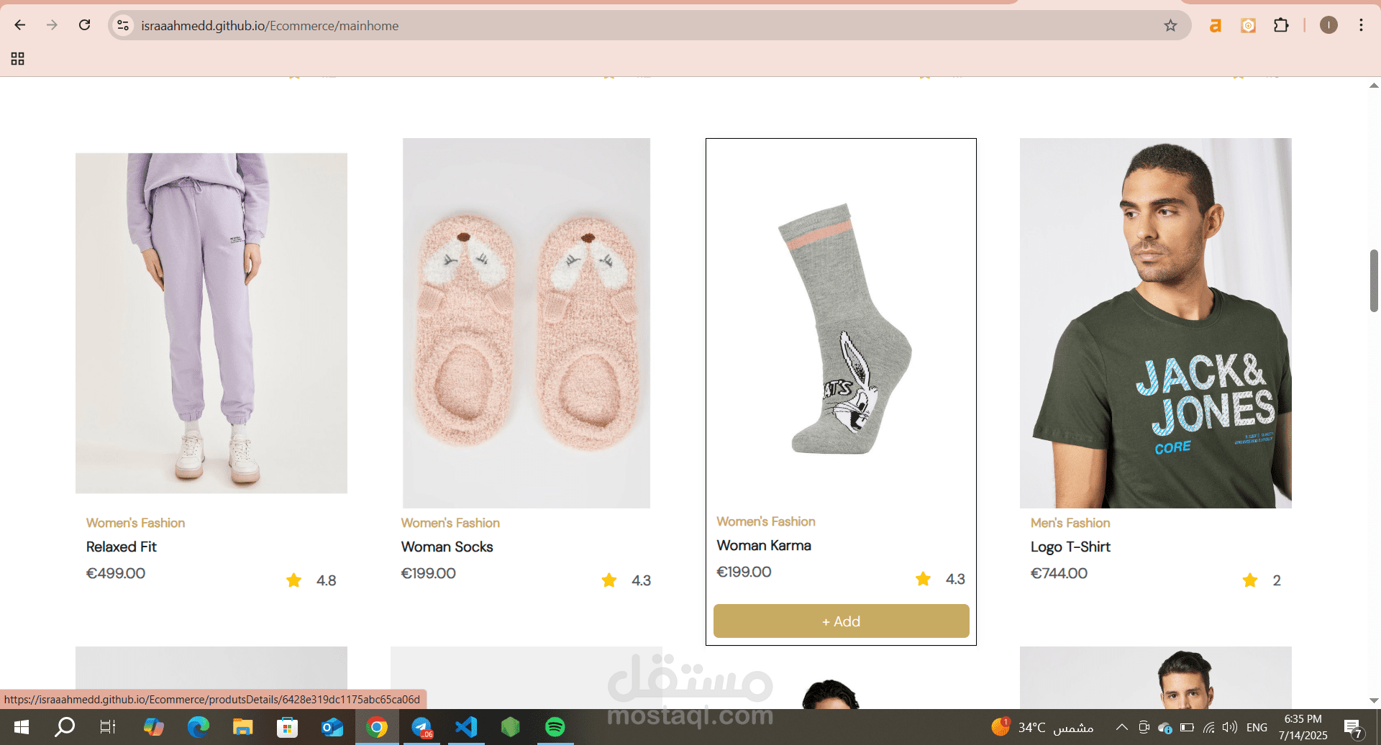This screenshot has height=745, width=1381.
Task: Switch to Chrome in the taskbar
Action: click(376, 727)
